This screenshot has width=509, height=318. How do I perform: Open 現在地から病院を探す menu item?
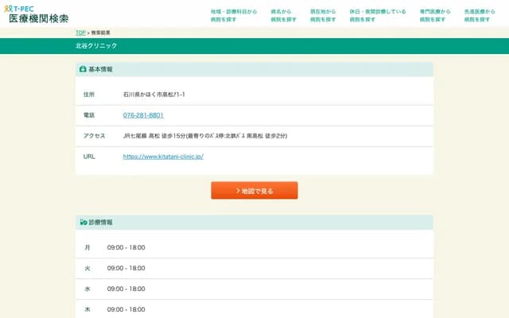(323, 15)
